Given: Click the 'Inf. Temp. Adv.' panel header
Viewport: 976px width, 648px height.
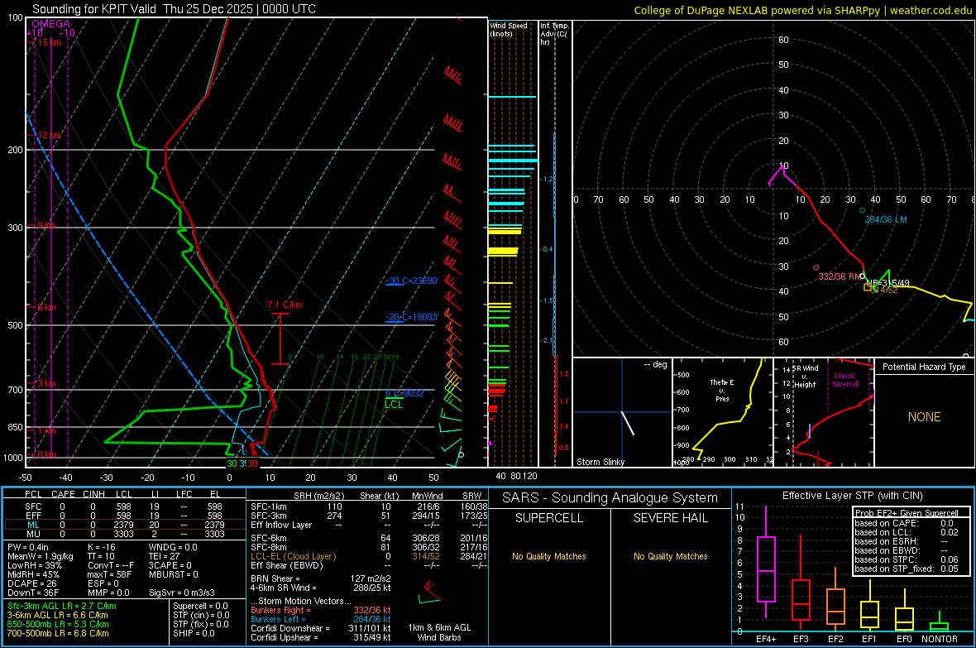Looking at the screenshot, I should [554, 34].
